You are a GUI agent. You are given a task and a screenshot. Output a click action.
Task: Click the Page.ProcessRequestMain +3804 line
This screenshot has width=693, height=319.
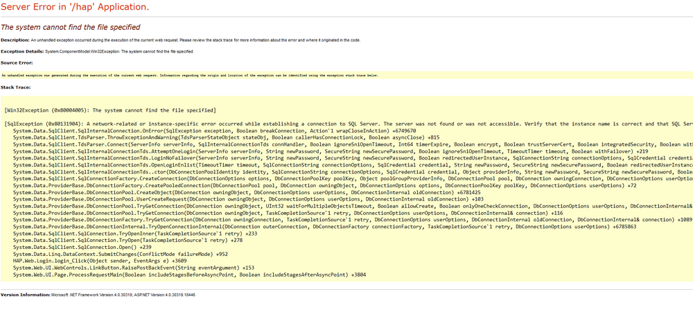190,275
